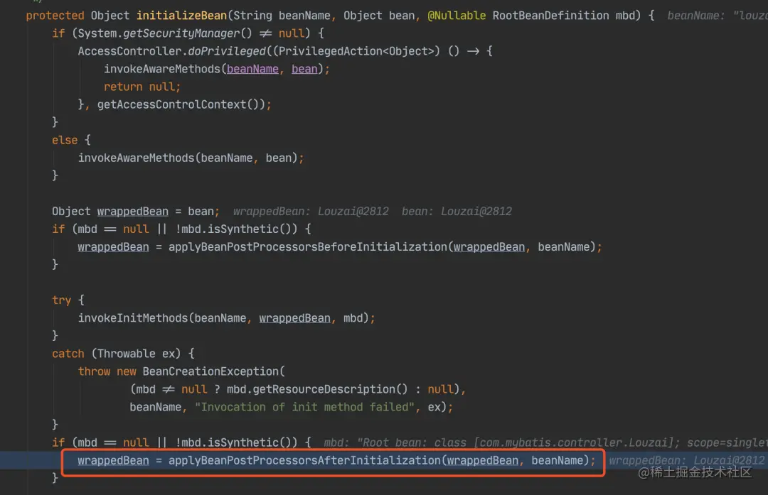Click the 'else' keyword
The height and width of the screenshot is (495, 768).
[x=65, y=140]
